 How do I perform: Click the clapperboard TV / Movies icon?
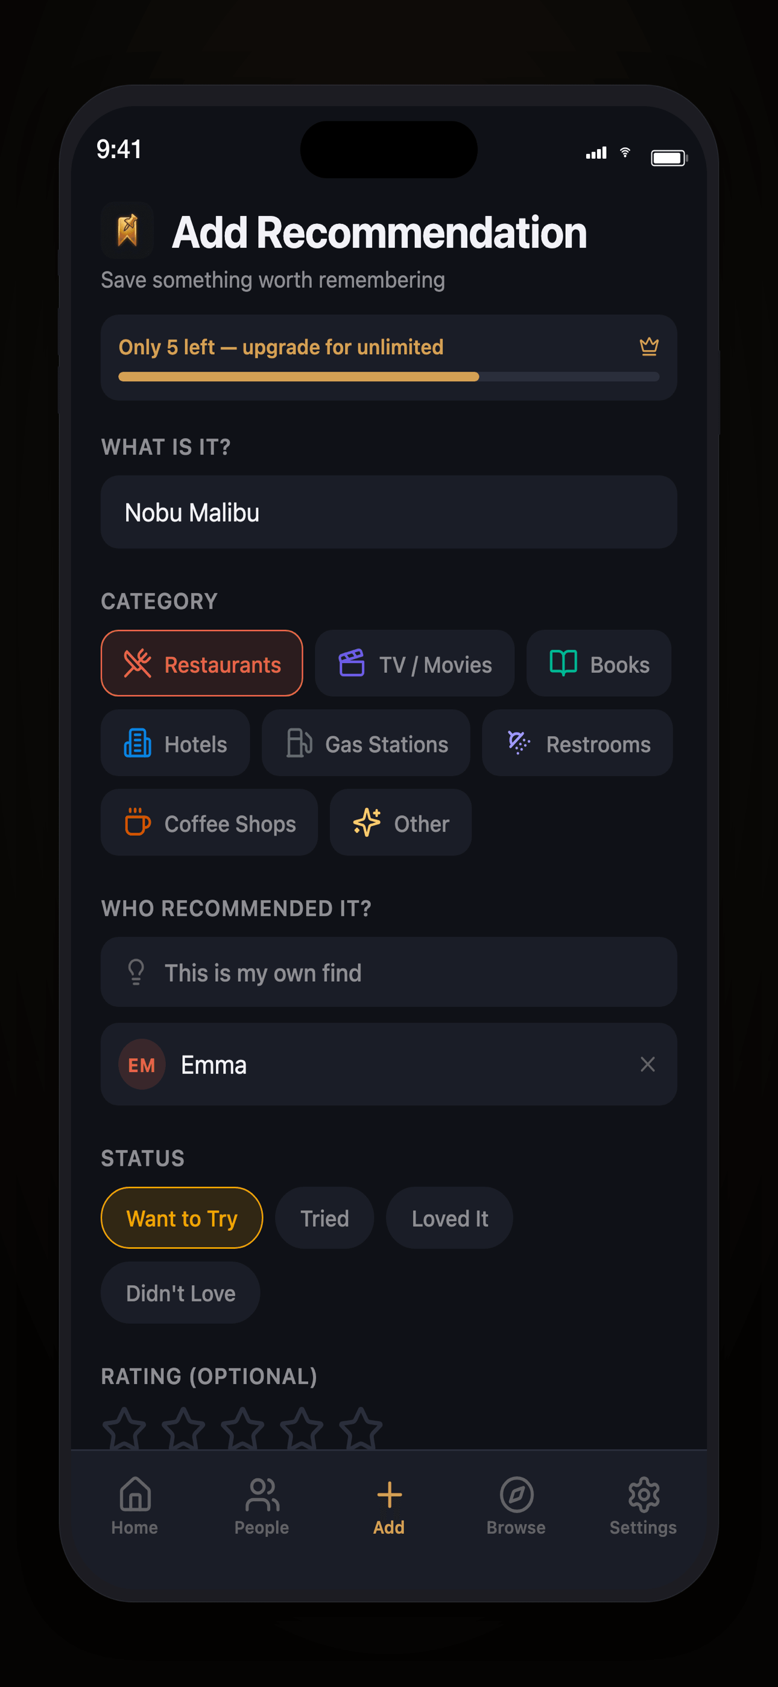(x=351, y=664)
